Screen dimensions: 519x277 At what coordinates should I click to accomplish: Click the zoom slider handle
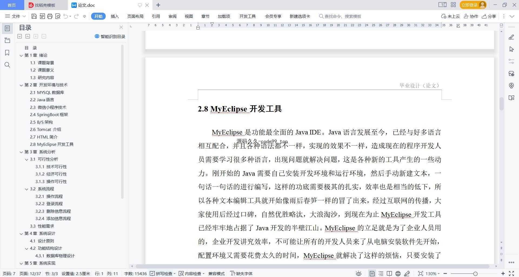point(475,273)
